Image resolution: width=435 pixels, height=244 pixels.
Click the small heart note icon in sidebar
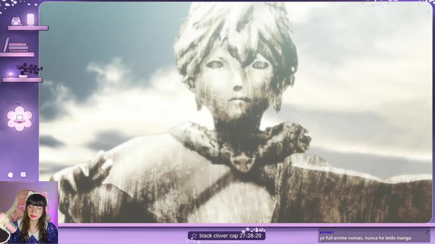23,175
